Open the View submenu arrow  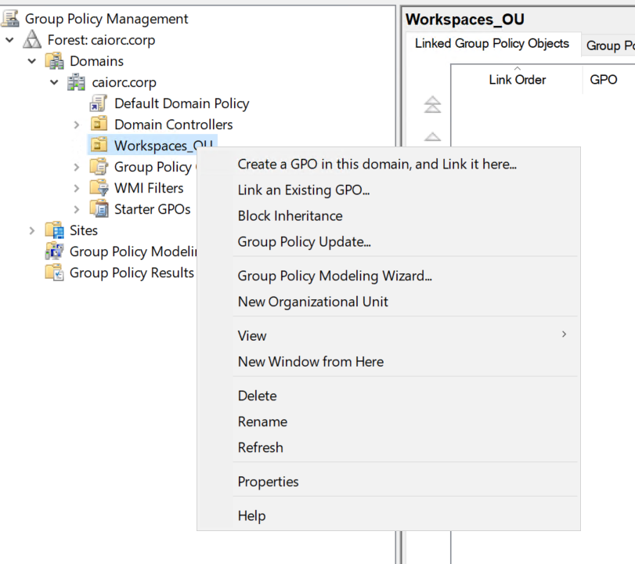pyautogui.click(x=564, y=334)
